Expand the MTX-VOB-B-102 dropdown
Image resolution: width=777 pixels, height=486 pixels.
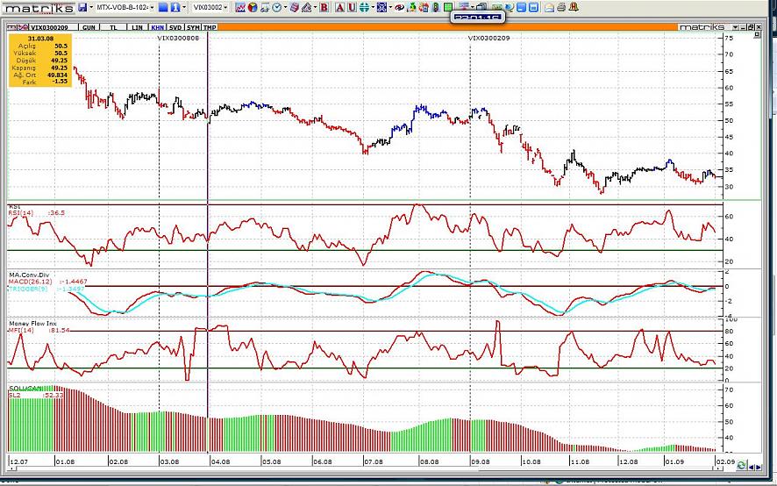(152, 7)
